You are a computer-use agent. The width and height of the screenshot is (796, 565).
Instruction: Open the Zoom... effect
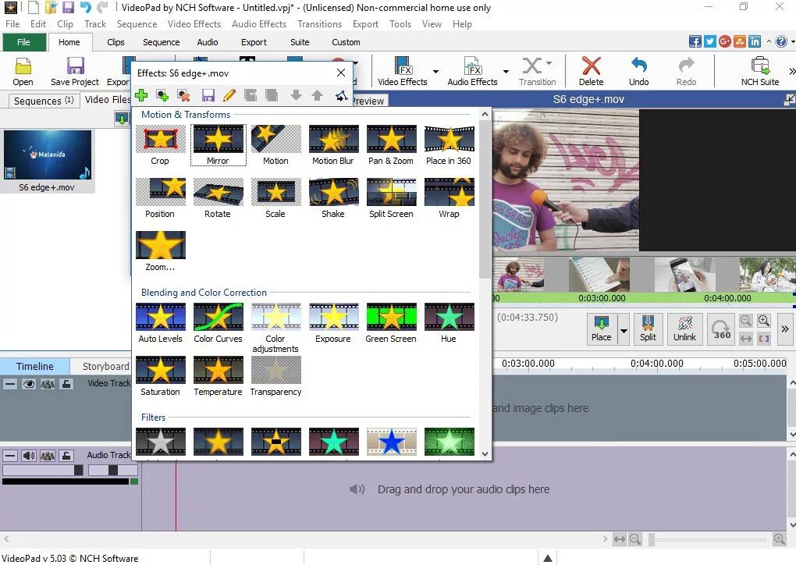[x=160, y=251]
